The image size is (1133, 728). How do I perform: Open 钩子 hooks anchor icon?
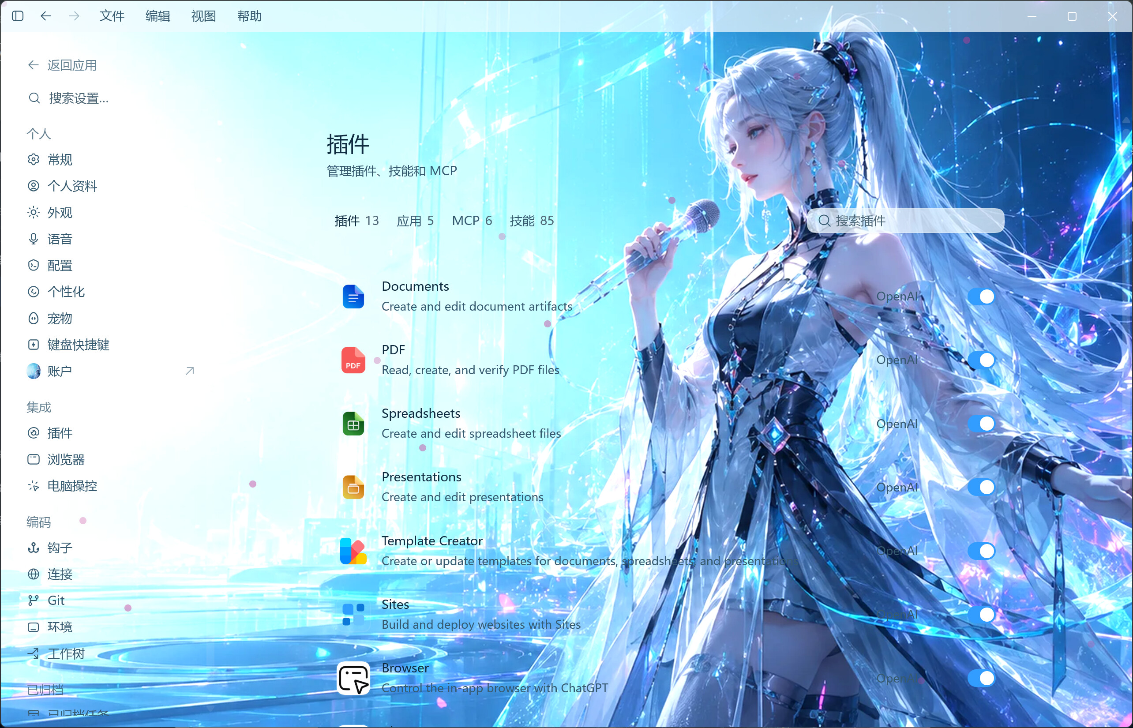pyautogui.click(x=33, y=548)
